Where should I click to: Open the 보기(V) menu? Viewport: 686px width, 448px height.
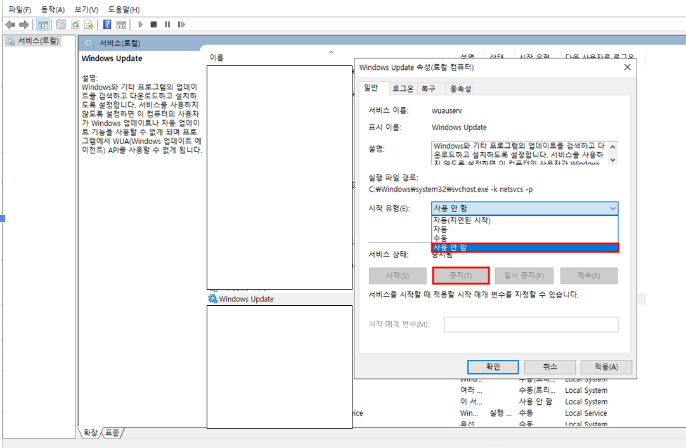tap(86, 9)
